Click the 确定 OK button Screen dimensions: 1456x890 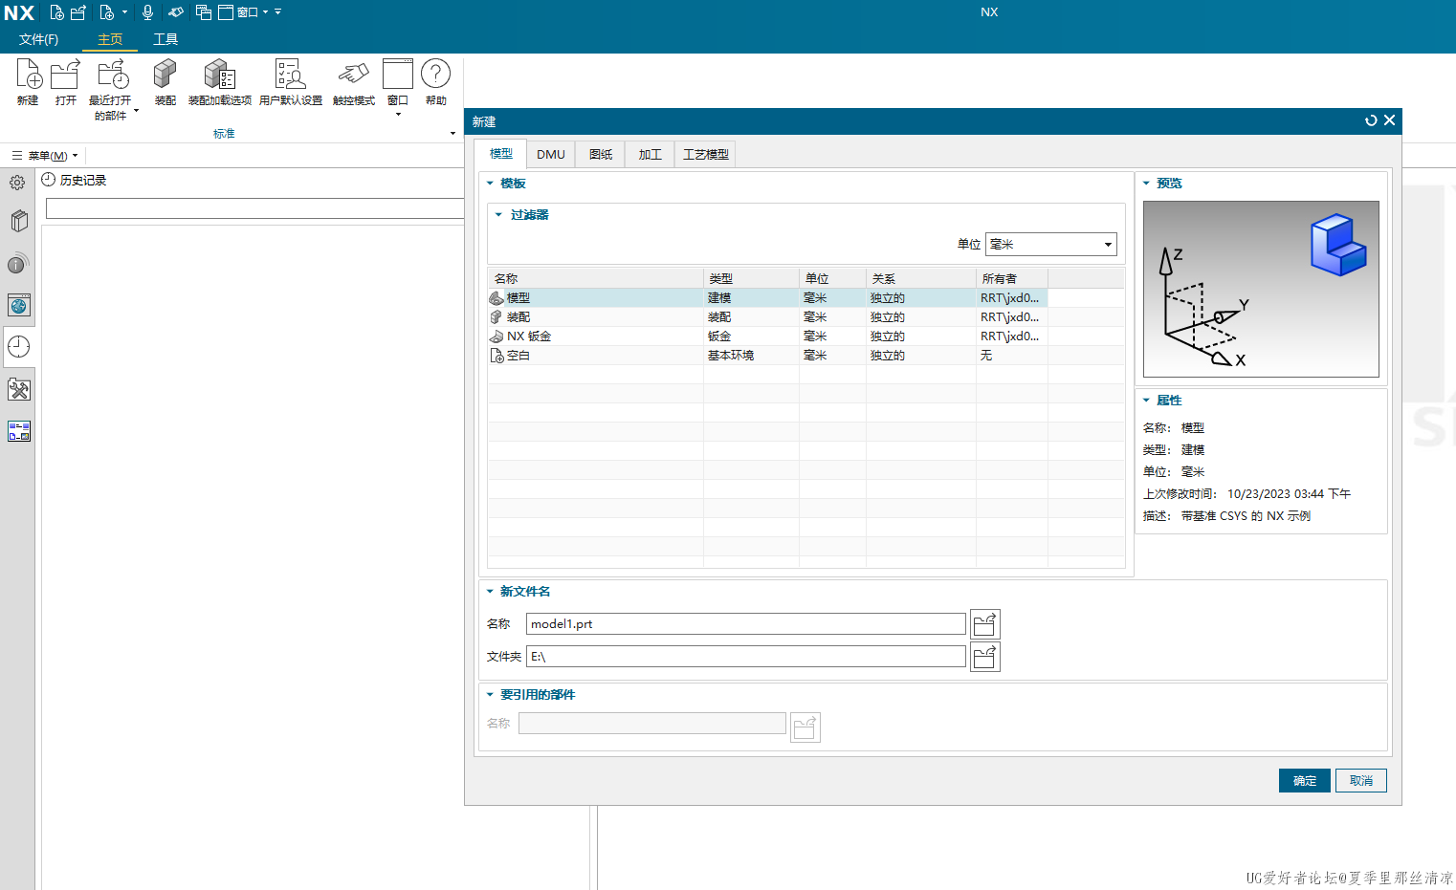click(x=1305, y=781)
